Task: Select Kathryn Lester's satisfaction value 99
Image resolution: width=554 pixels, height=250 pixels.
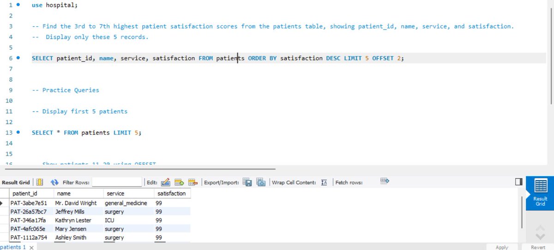Action: [x=173, y=220]
